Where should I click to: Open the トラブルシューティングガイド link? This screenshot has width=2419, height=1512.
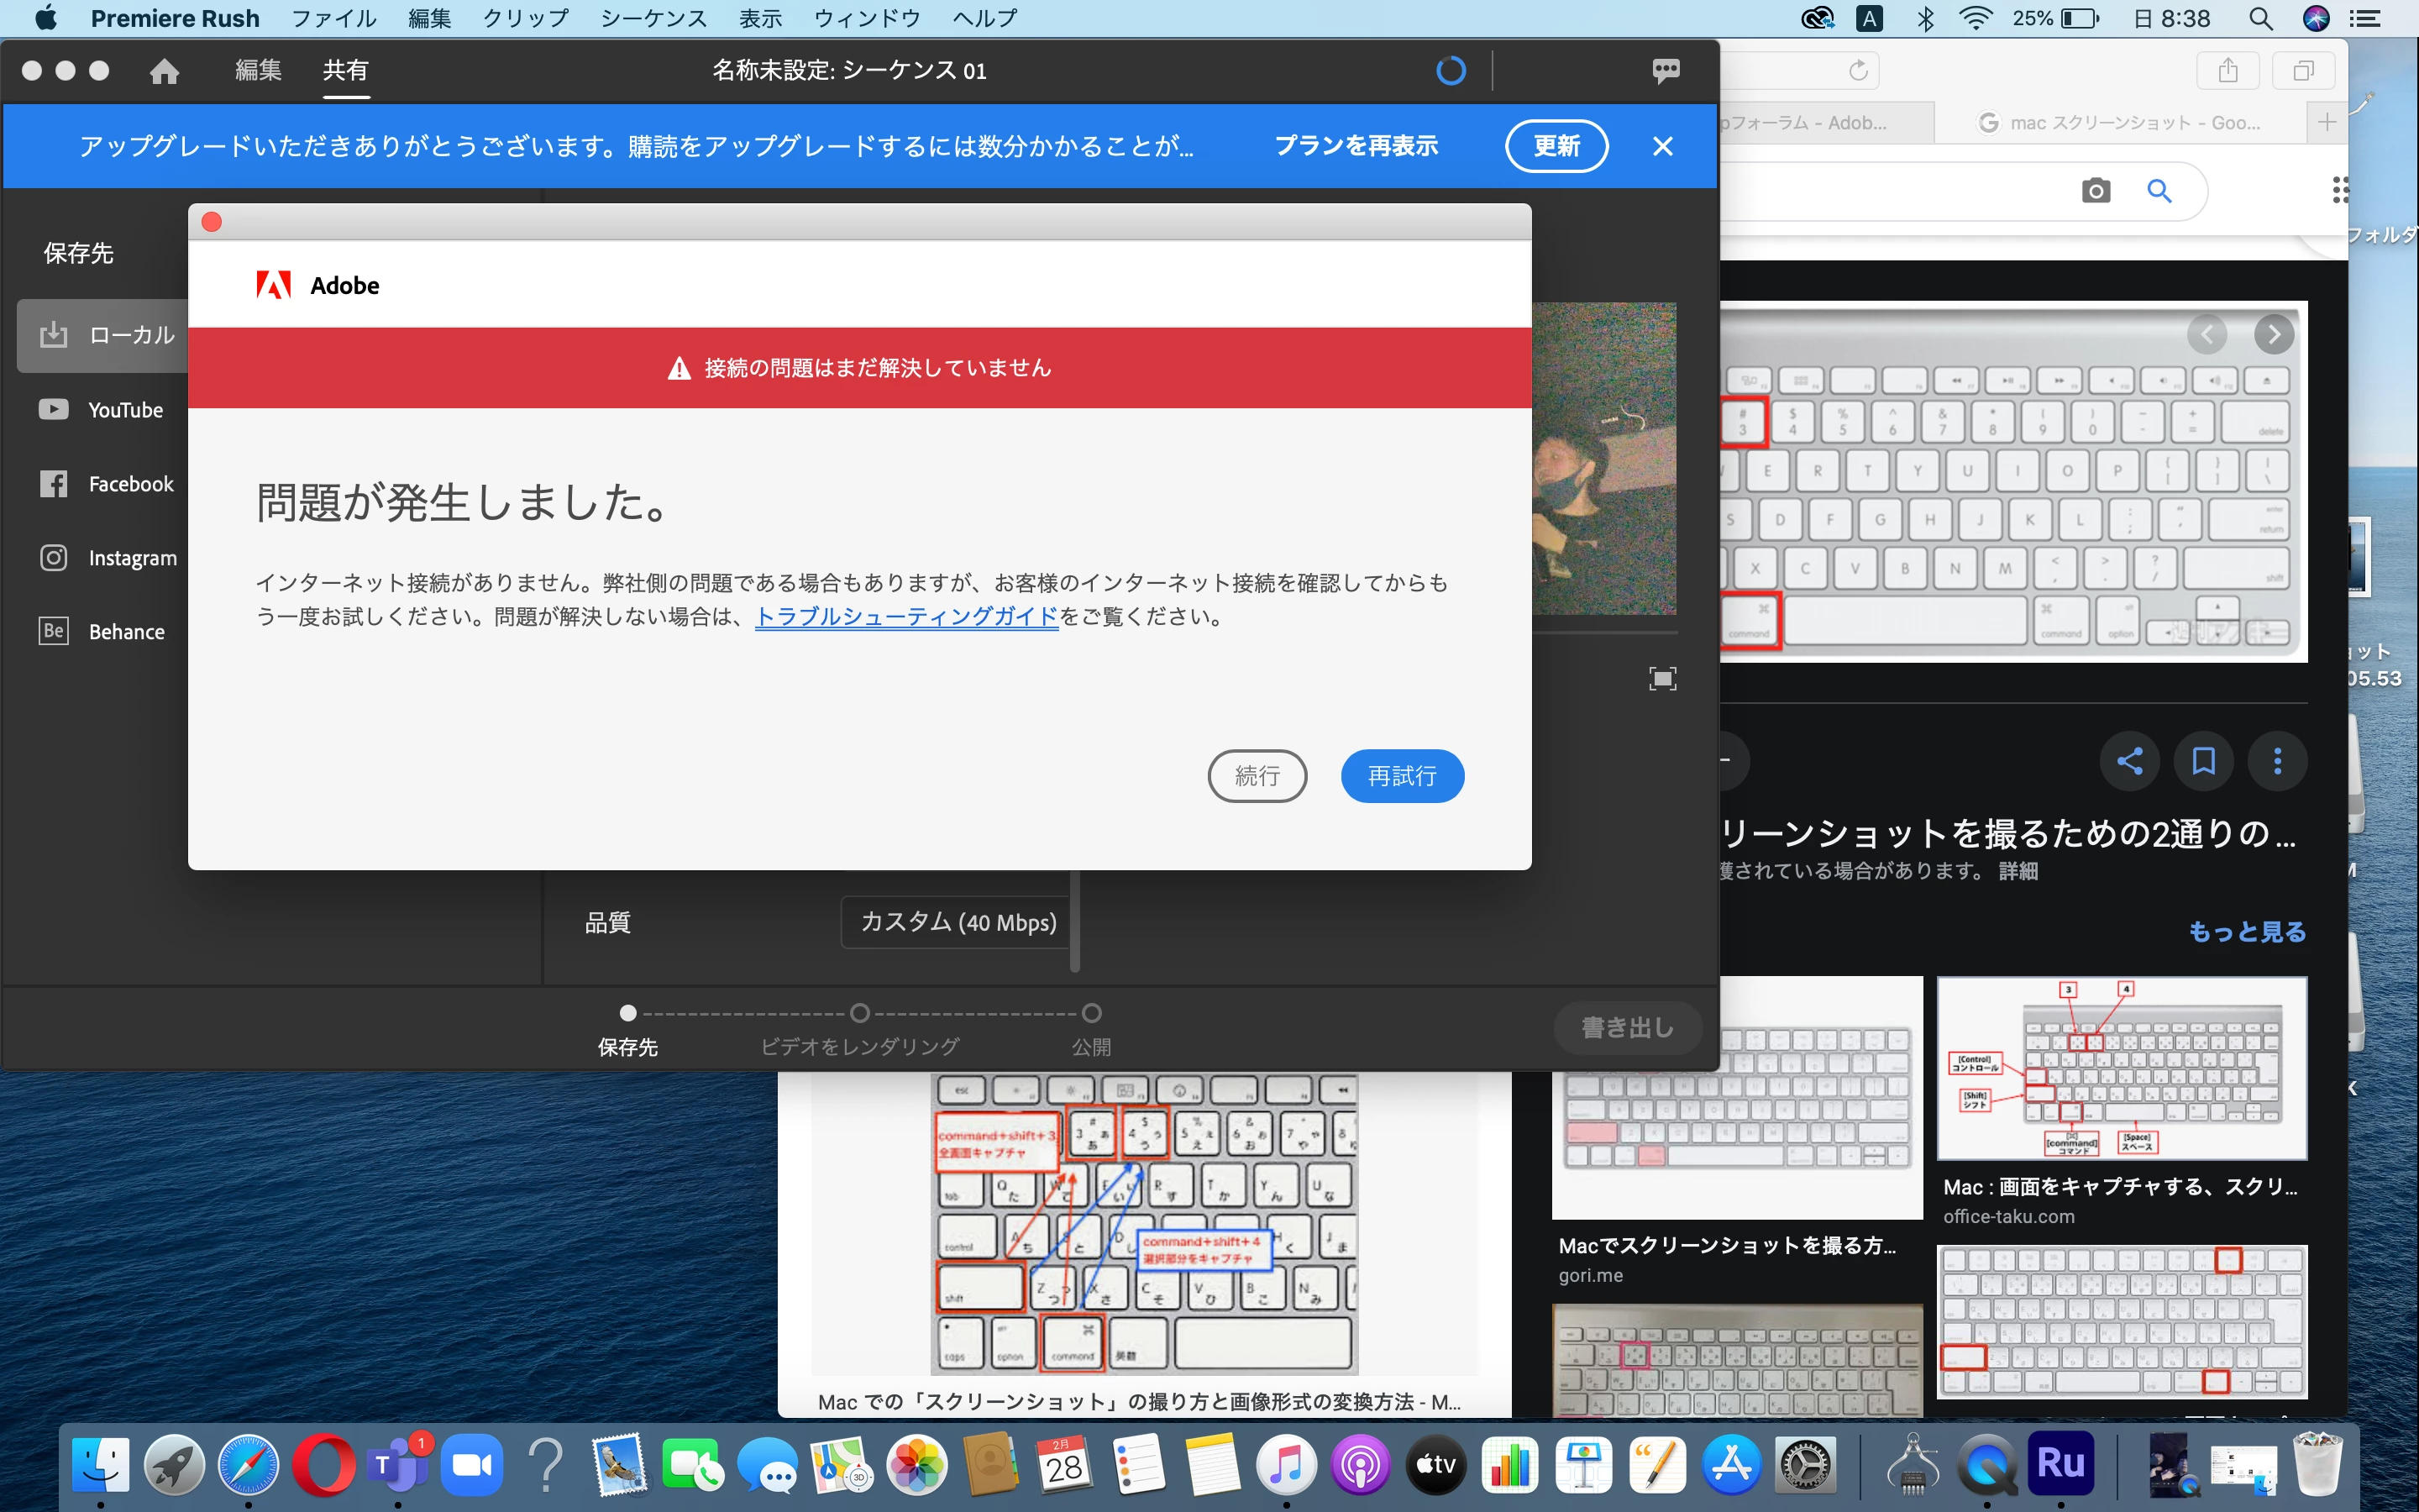pyautogui.click(x=905, y=617)
